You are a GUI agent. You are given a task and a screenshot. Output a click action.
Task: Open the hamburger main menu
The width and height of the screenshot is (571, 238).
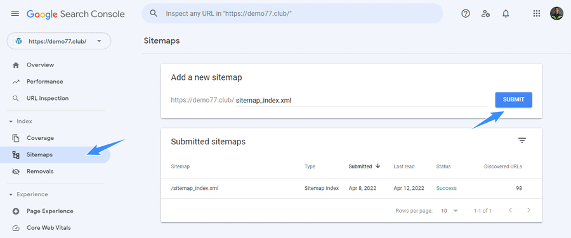pos(15,13)
